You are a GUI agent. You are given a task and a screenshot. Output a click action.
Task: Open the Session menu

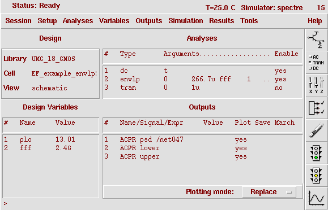click(x=18, y=21)
